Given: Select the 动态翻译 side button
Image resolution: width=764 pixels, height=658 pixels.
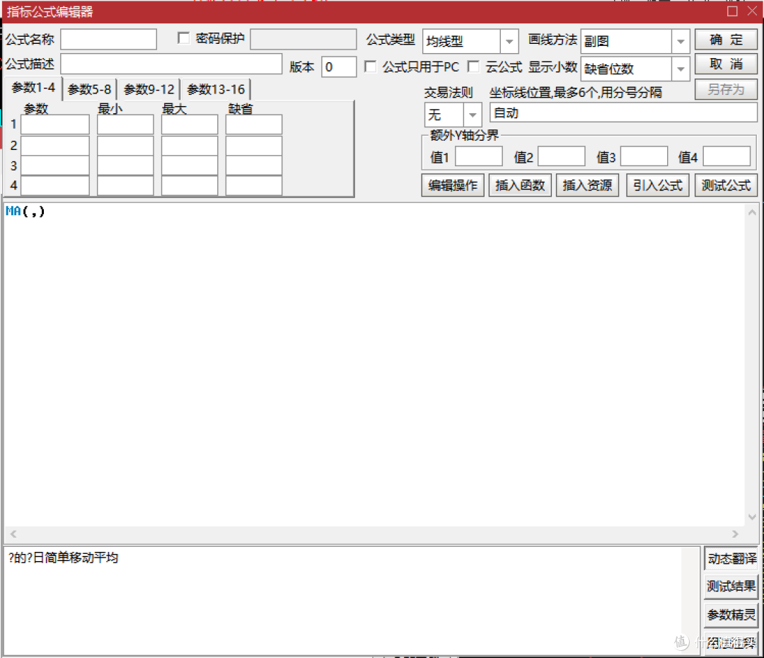Looking at the screenshot, I should click(731, 558).
